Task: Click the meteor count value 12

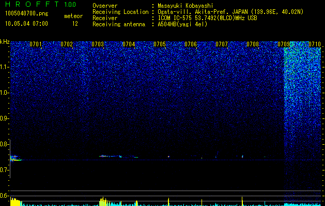Action: (x=75, y=24)
